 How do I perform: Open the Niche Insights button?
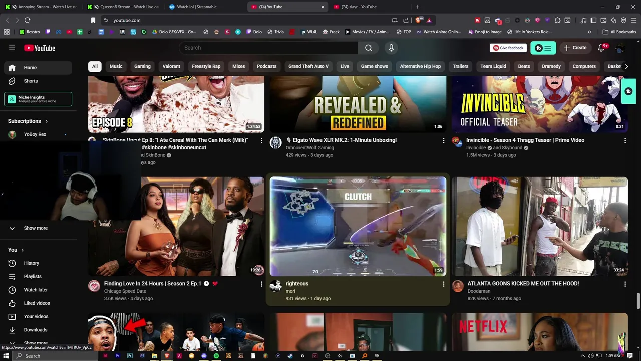[x=38, y=99]
